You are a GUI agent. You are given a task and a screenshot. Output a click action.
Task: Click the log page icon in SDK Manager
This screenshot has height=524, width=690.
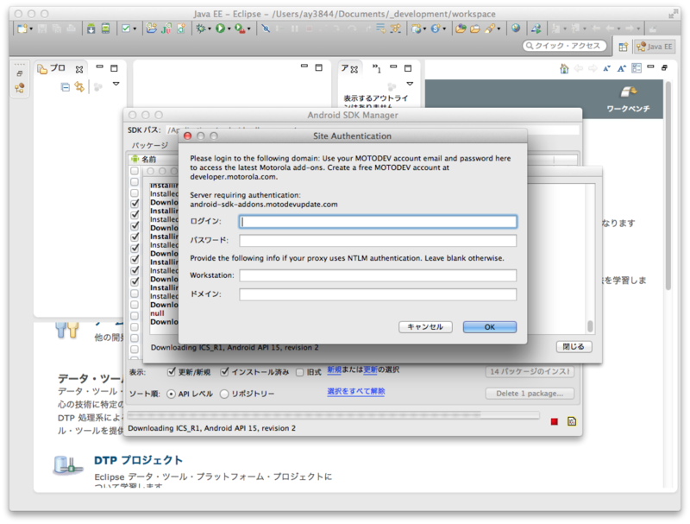[x=571, y=422]
